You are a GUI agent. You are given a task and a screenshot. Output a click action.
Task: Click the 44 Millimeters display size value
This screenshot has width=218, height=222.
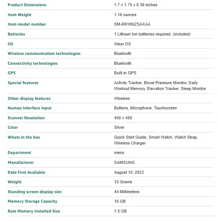pyautogui.click(x=127, y=192)
